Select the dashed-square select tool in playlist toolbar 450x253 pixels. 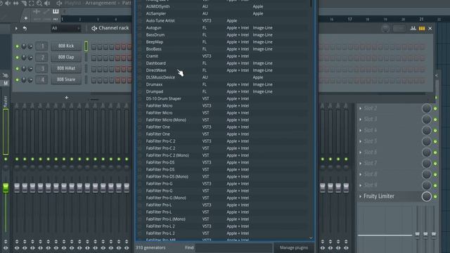31,4
